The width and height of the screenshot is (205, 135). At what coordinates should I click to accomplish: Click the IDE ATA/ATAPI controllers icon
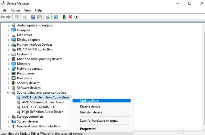14,49
